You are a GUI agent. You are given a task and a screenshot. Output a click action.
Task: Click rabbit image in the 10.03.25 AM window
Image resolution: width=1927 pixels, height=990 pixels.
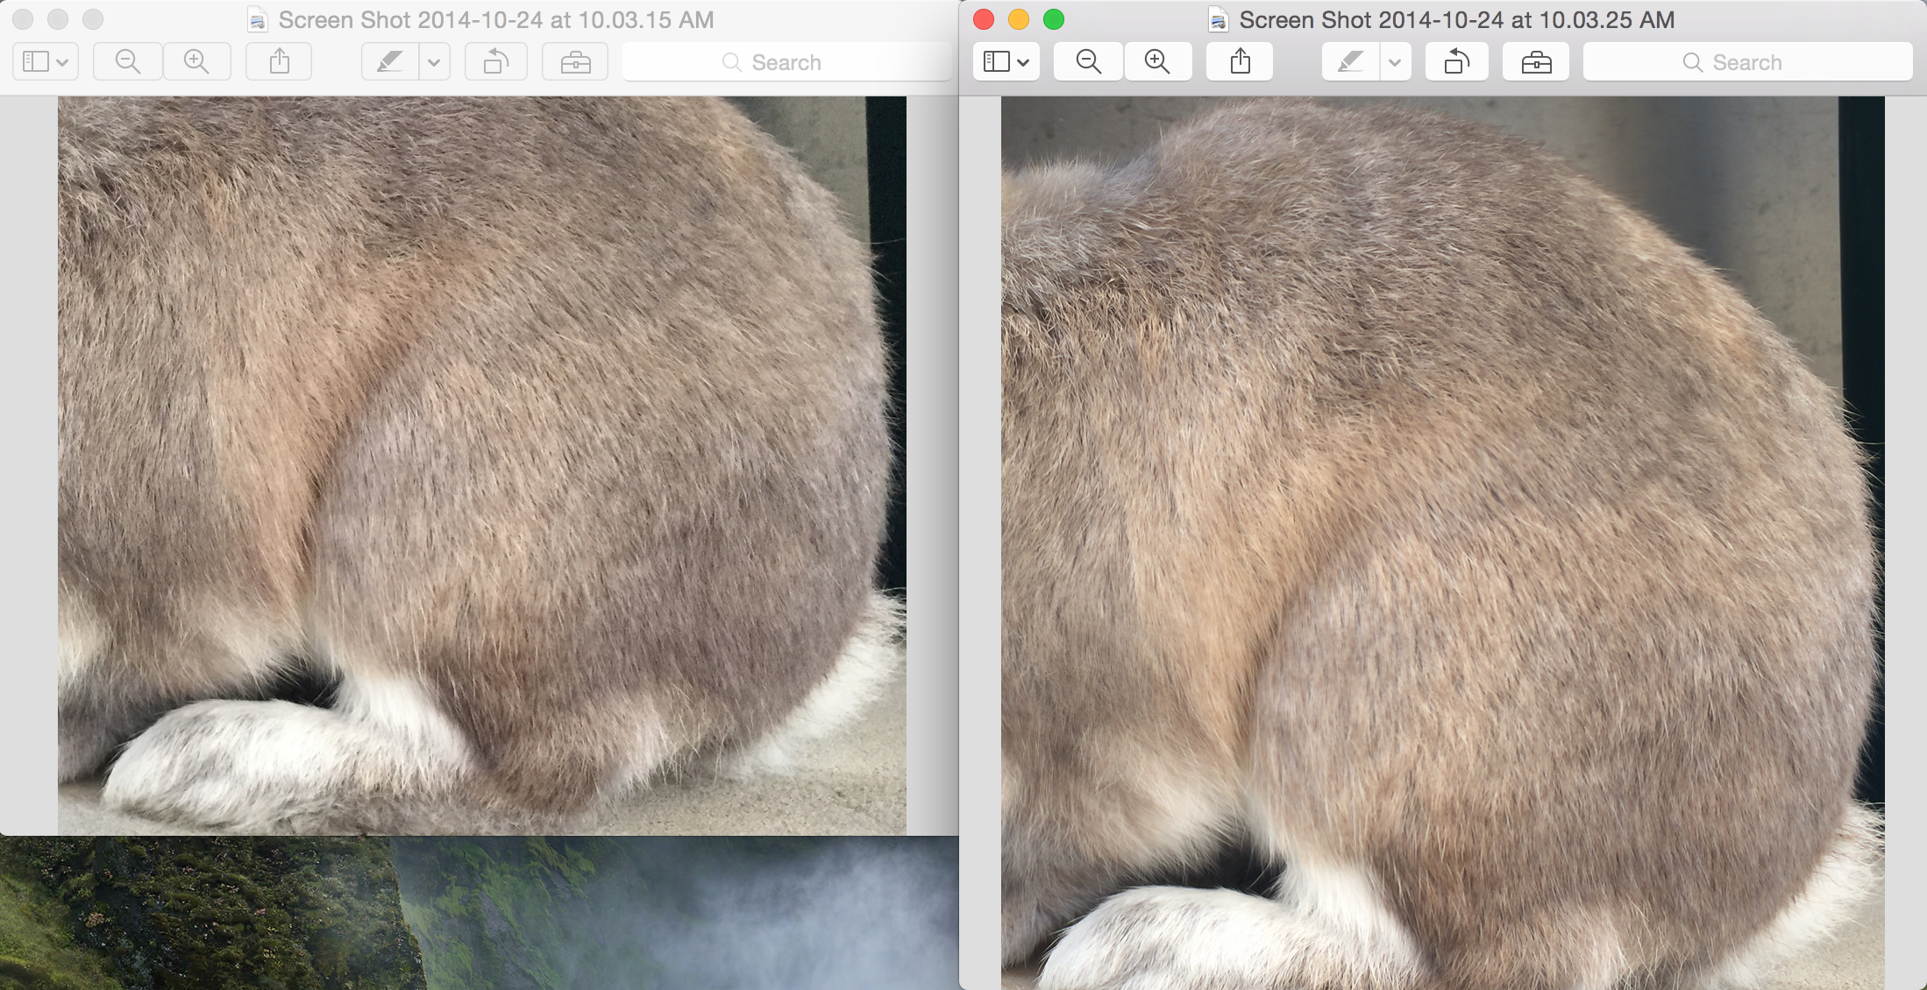[1443, 543]
